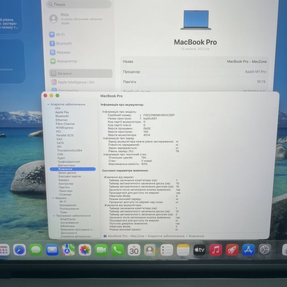Open Messages from the Dock

point(36,250)
